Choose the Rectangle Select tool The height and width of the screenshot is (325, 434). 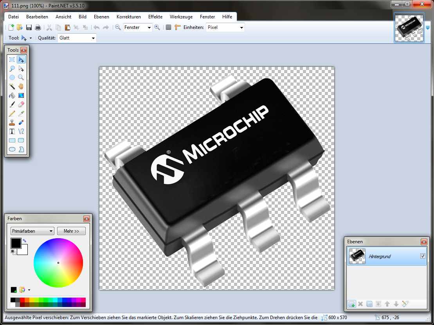[x=12, y=59]
